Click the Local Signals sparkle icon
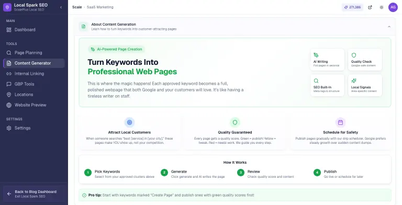Image resolution: width=402 pixels, height=205 pixels. point(354,81)
